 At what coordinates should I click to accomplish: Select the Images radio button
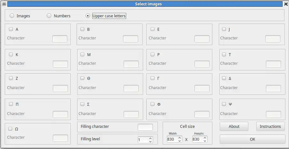(x=12, y=16)
